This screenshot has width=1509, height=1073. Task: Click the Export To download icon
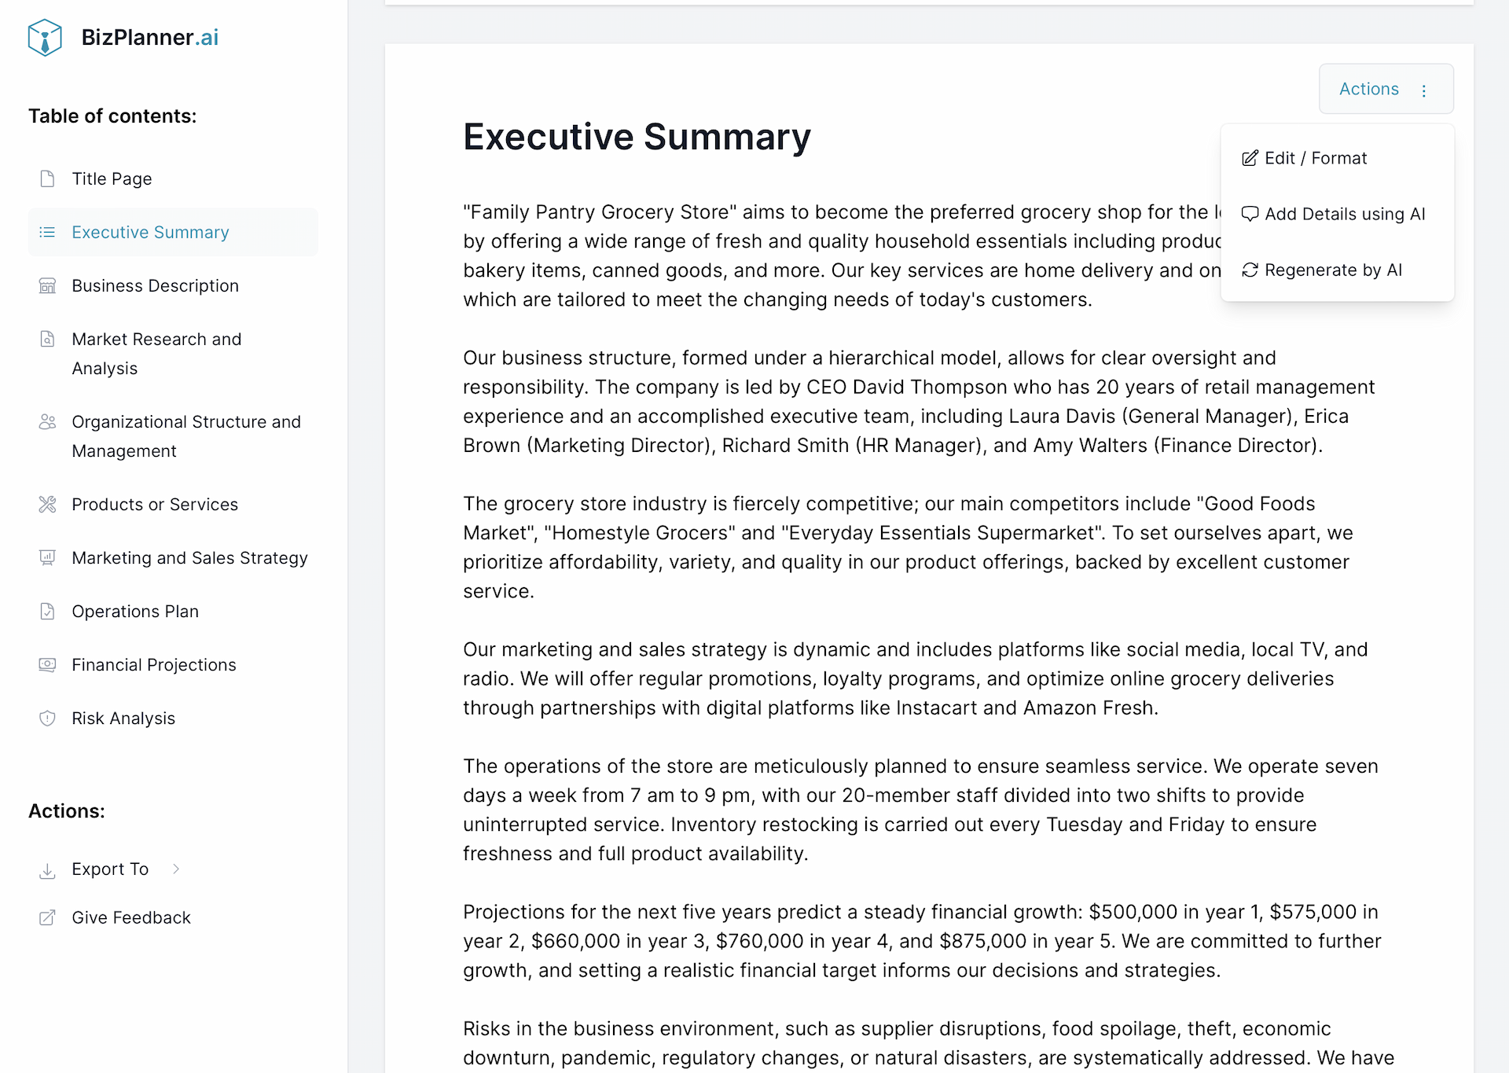coord(47,870)
